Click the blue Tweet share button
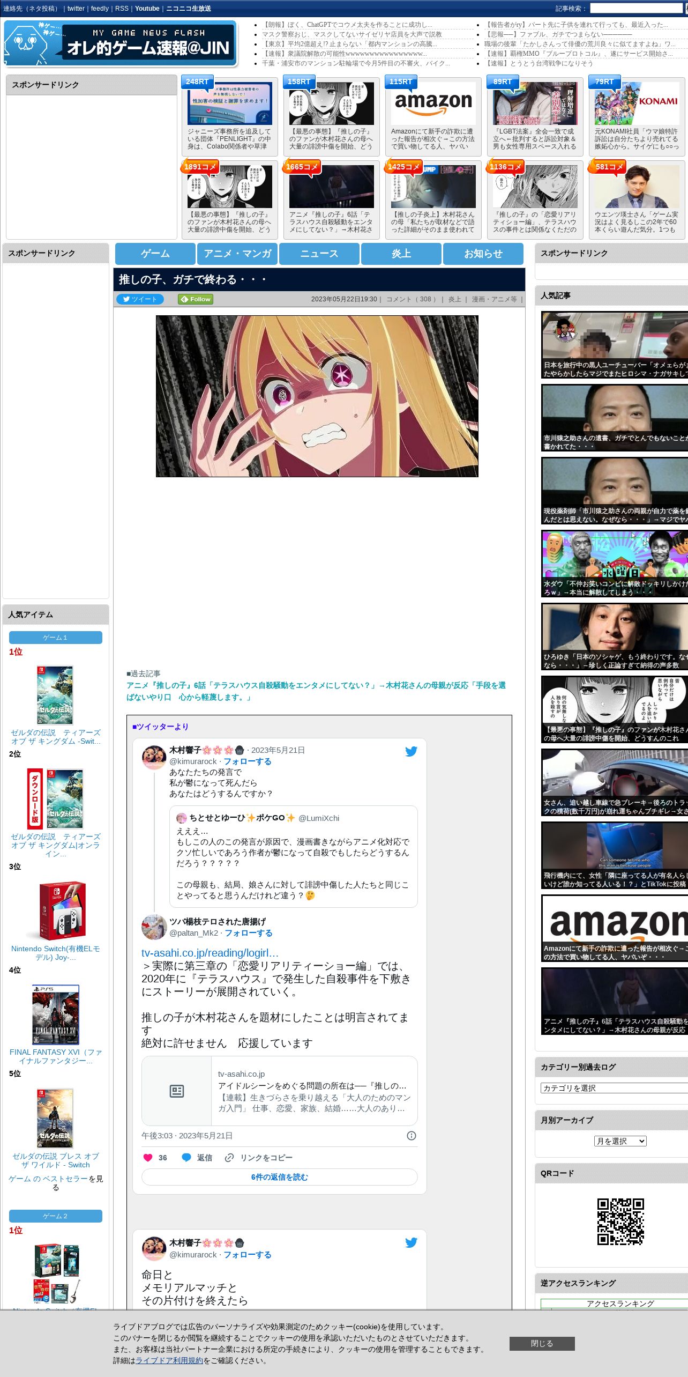Viewport: 688px width, 1377px height. click(140, 299)
